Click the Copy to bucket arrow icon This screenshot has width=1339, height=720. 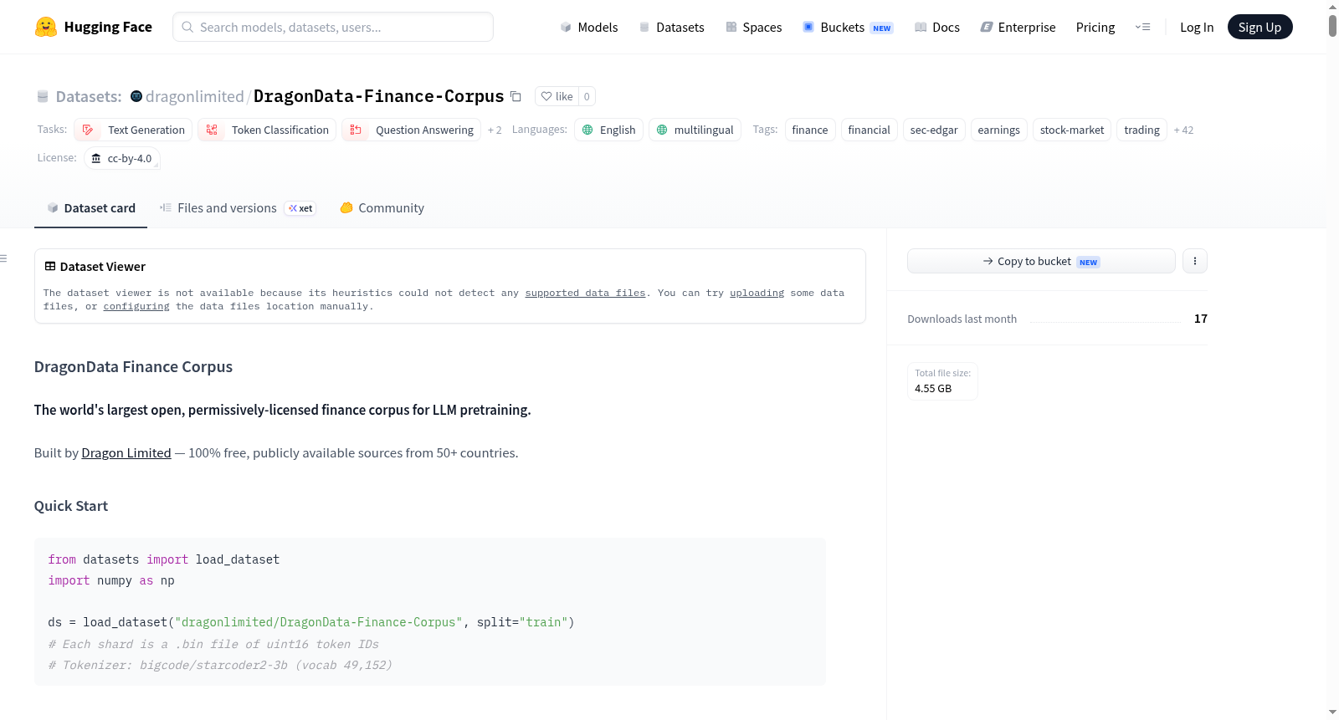pyautogui.click(x=988, y=261)
